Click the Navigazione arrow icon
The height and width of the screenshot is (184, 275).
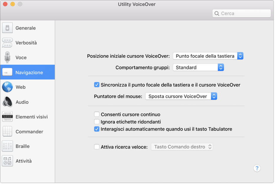pyautogui.click(x=7, y=72)
